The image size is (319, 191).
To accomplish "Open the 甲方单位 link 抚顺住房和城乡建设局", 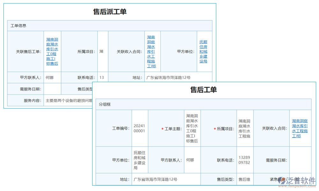I will click(x=204, y=51).
